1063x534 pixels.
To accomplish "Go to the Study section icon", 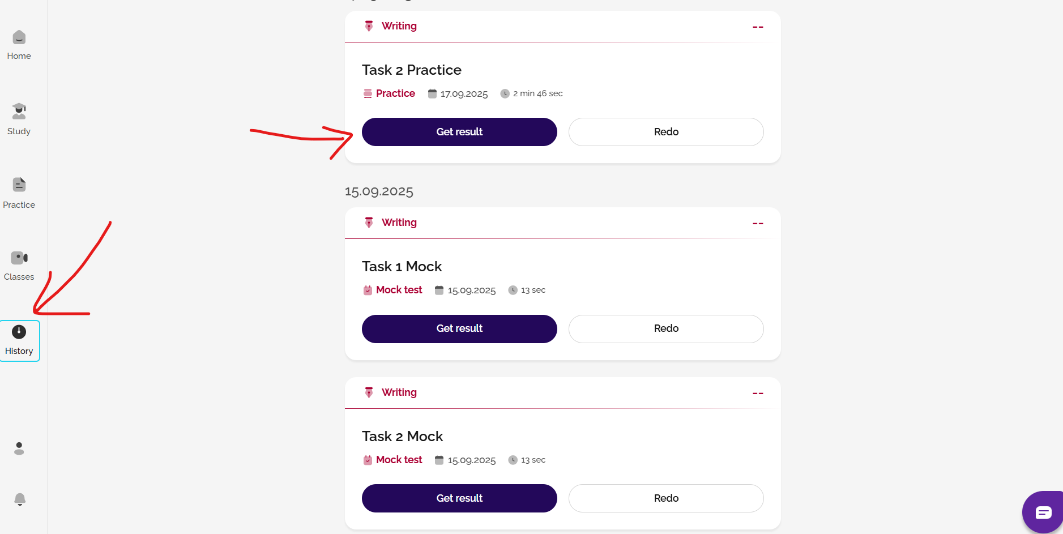I will pyautogui.click(x=19, y=112).
